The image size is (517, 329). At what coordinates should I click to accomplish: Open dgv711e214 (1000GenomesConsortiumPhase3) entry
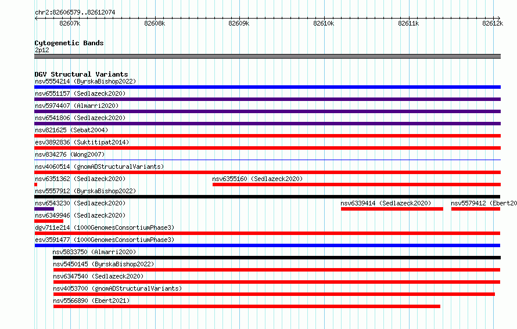tap(105, 227)
